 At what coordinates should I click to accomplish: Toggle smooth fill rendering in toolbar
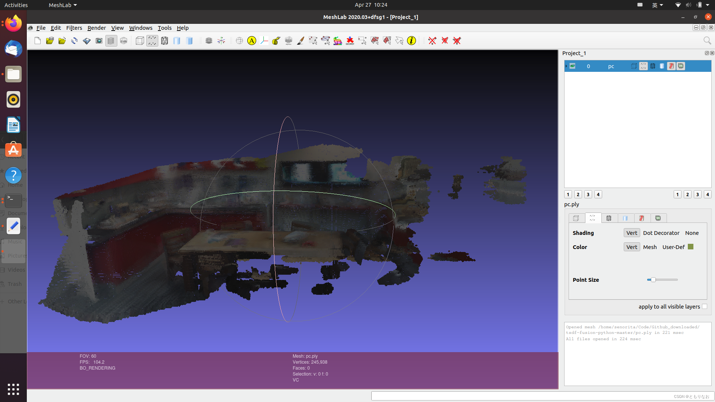[177, 41]
